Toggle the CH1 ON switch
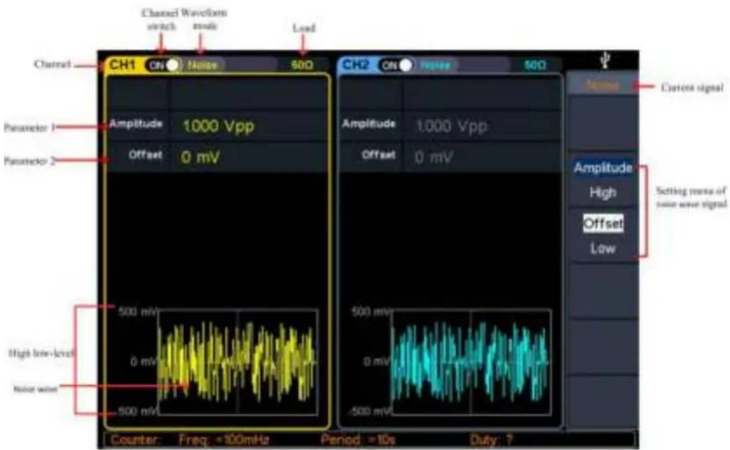The image size is (730, 450). point(163,65)
